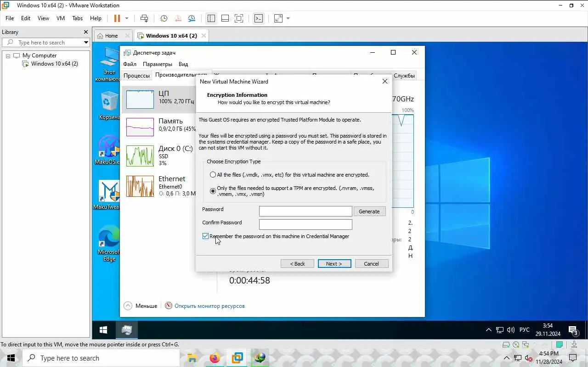Click the Confirm Password input field
This screenshot has width=588, height=367.
[305, 224]
